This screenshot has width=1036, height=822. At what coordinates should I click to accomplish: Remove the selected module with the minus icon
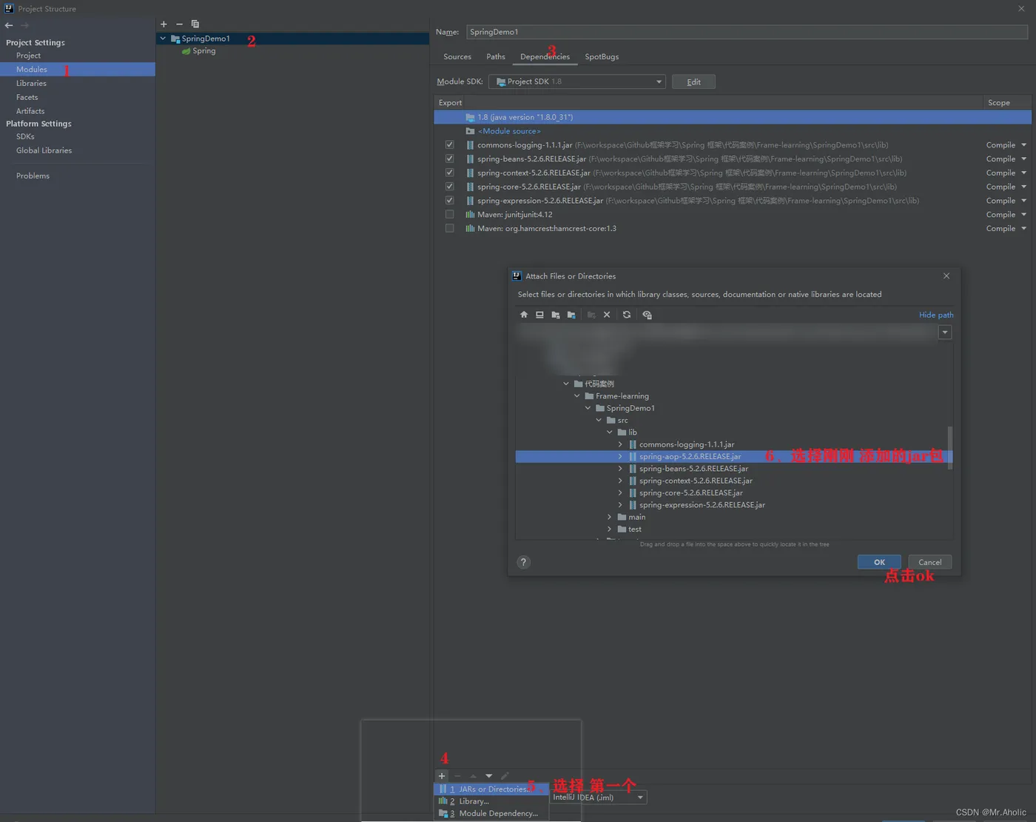[179, 24]
